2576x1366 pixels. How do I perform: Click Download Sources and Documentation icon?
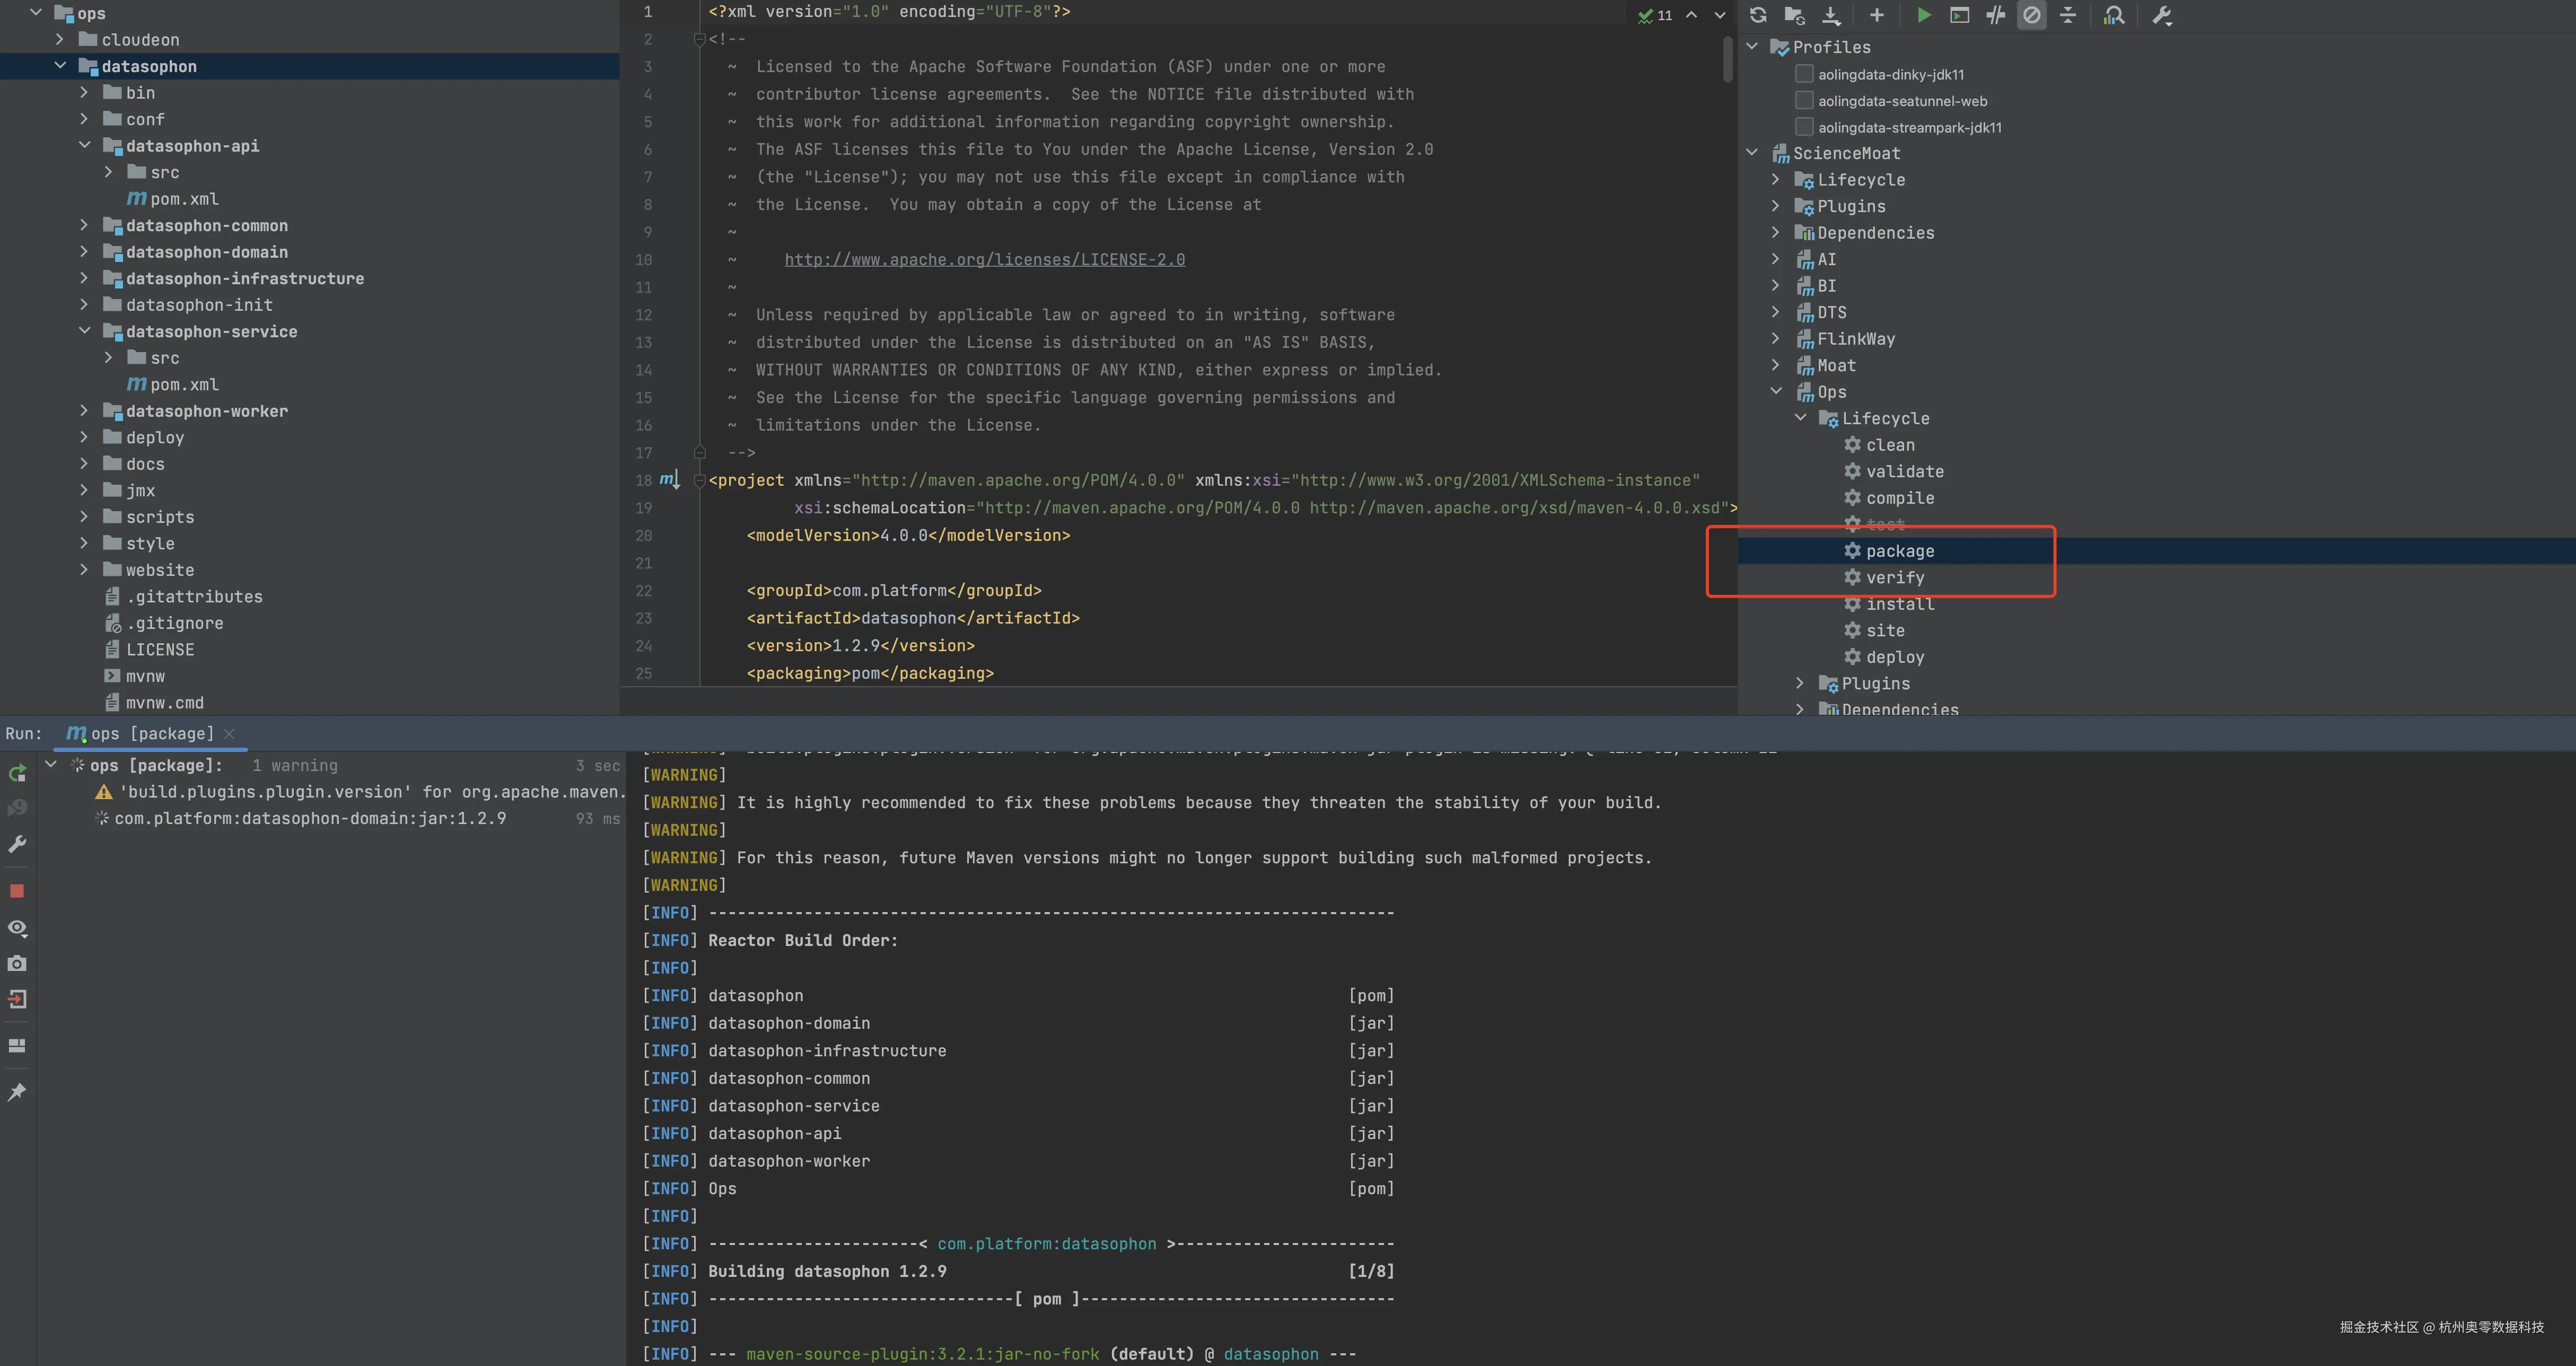[1831, 15]
